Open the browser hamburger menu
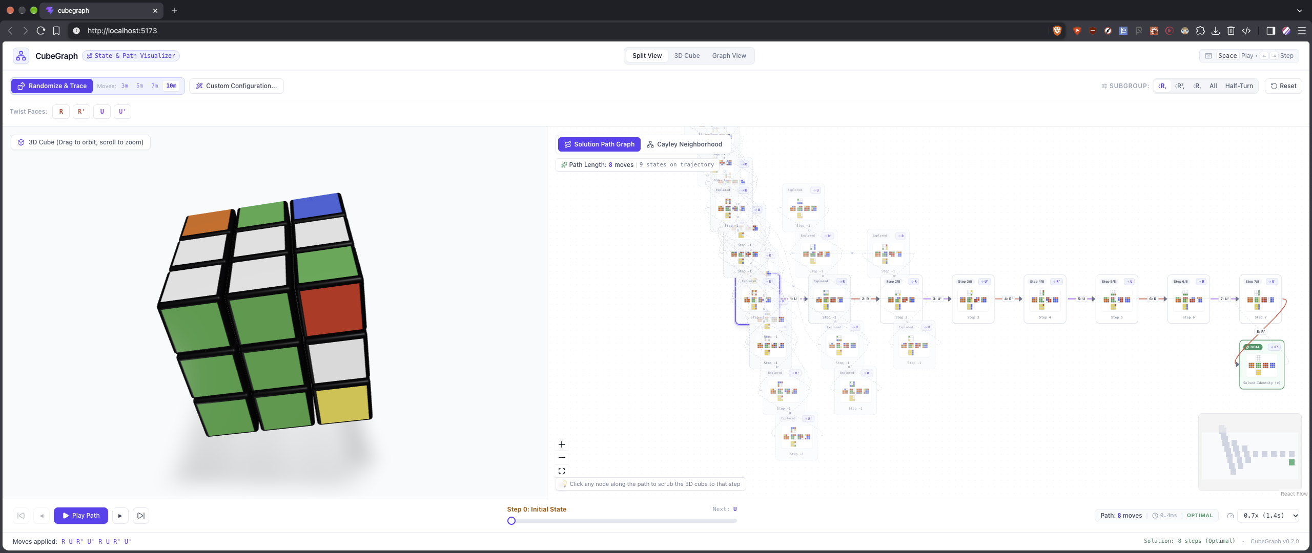1312x553 pixels. pyautogui.click(x=1301, y=31)
